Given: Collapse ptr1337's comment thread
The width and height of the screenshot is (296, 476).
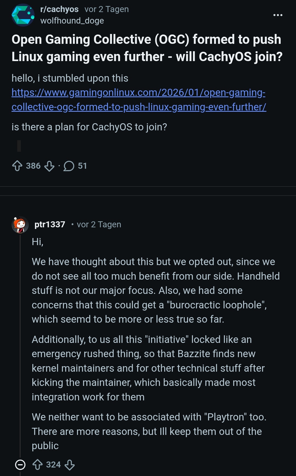Looking at the screenshot, I should tap(20, 465).
